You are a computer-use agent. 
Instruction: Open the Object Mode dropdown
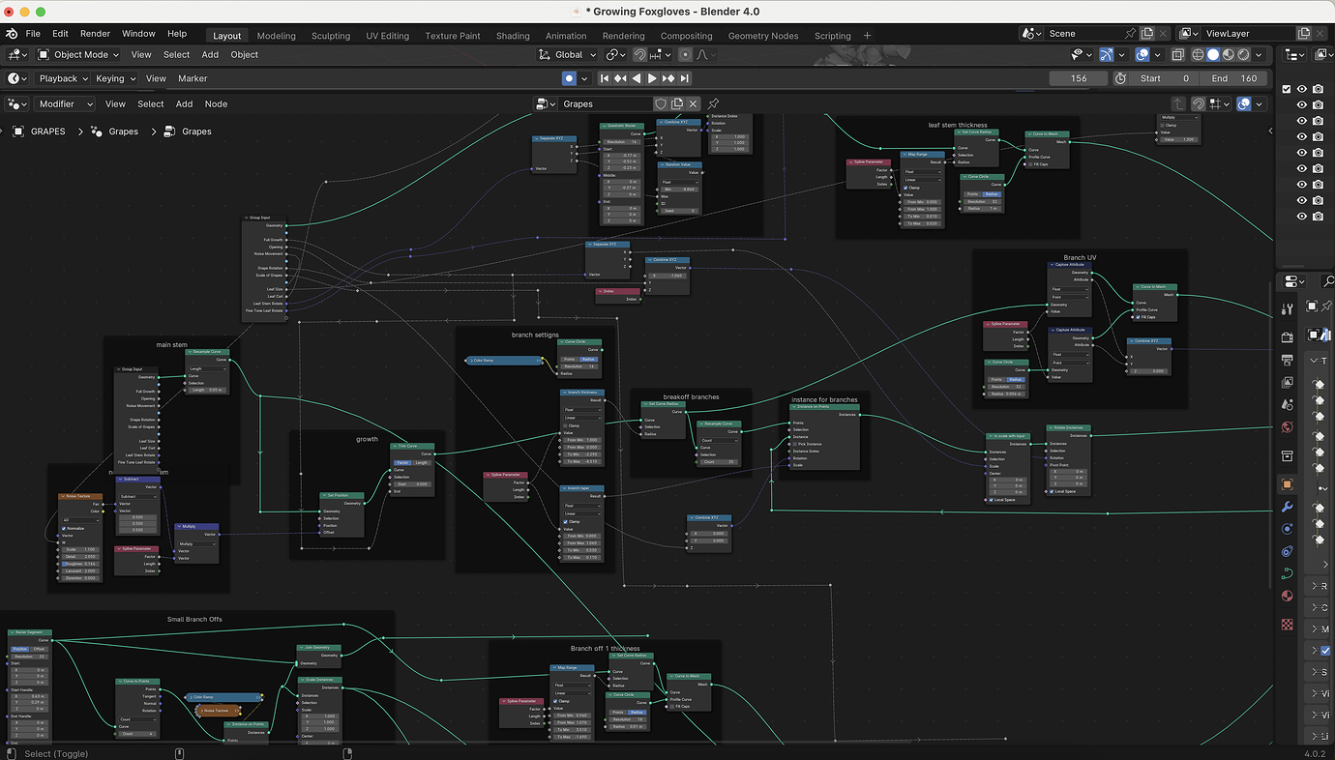pos(78,54)
